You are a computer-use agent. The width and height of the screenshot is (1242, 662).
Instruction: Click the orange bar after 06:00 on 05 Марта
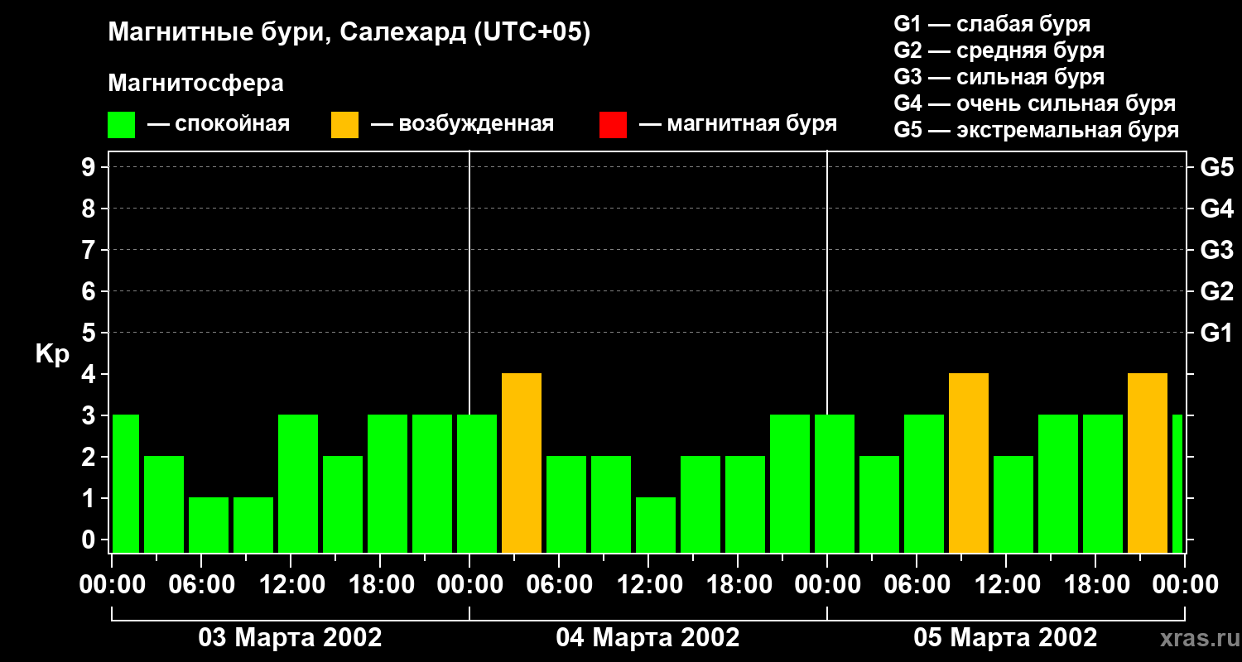point(969,463)
